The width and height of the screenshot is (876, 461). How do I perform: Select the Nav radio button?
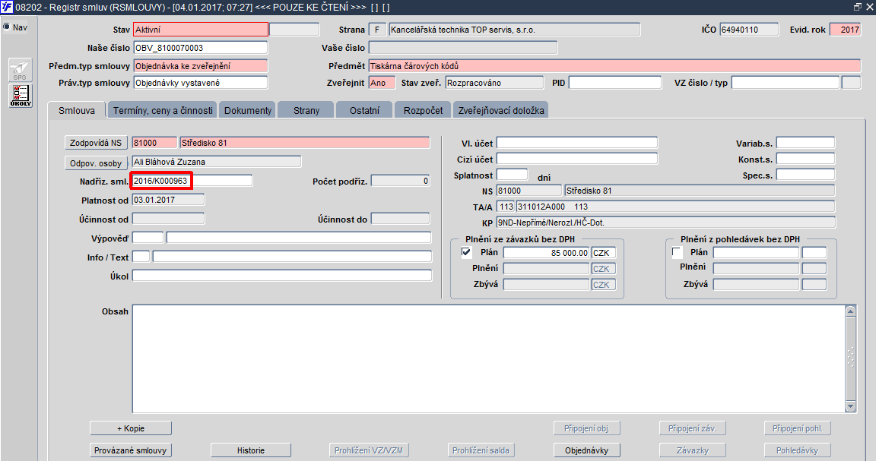(7, 27)
